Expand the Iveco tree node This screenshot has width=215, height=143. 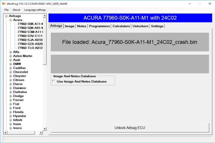[x=11, y=128]
